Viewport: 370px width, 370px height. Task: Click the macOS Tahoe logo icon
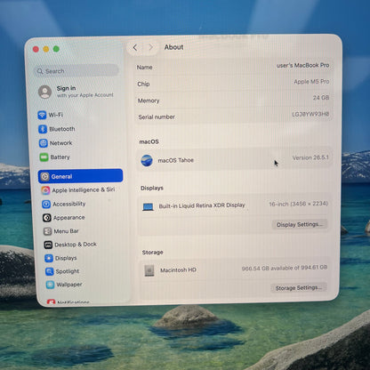(x=147, y=161)
